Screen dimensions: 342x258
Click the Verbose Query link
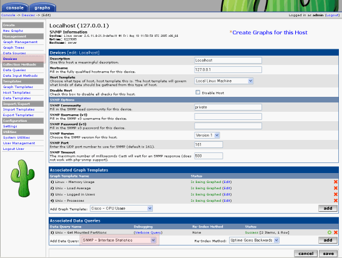[148, 232]
